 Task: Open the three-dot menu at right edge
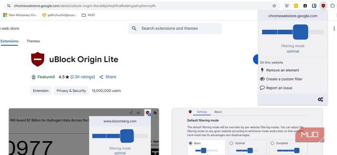[x=334, y=28]
